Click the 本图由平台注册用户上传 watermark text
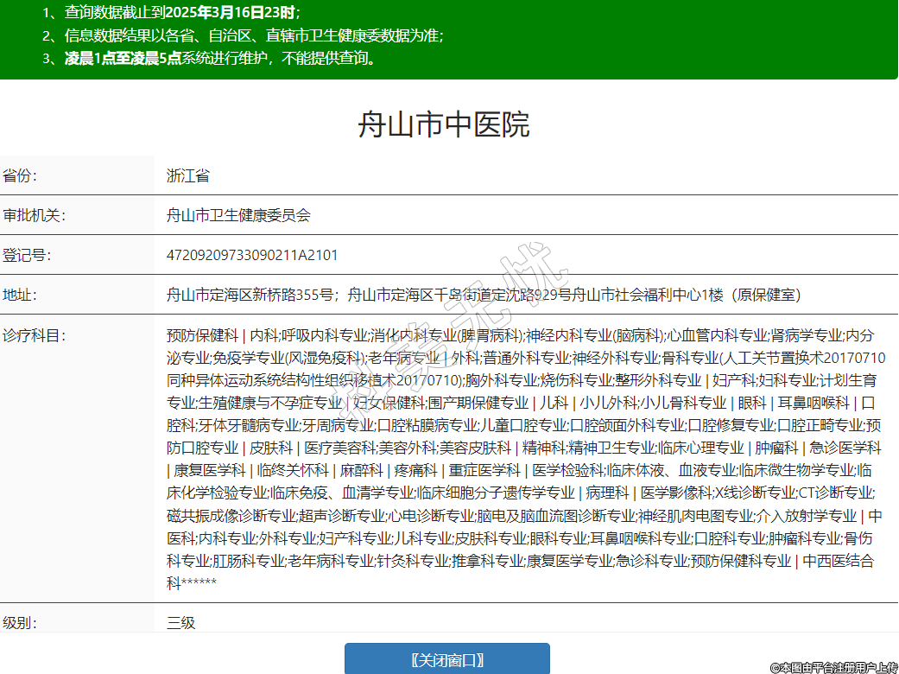The width and height of the screenshot is (899, 674). pyautogui.click(x=833, y=666)
